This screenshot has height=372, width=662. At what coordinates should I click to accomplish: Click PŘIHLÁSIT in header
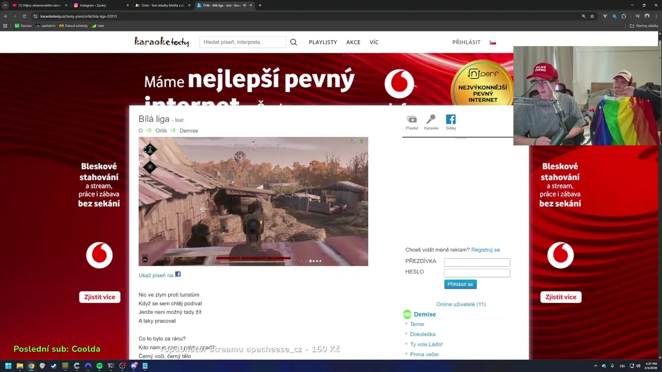tap(466, 42)
